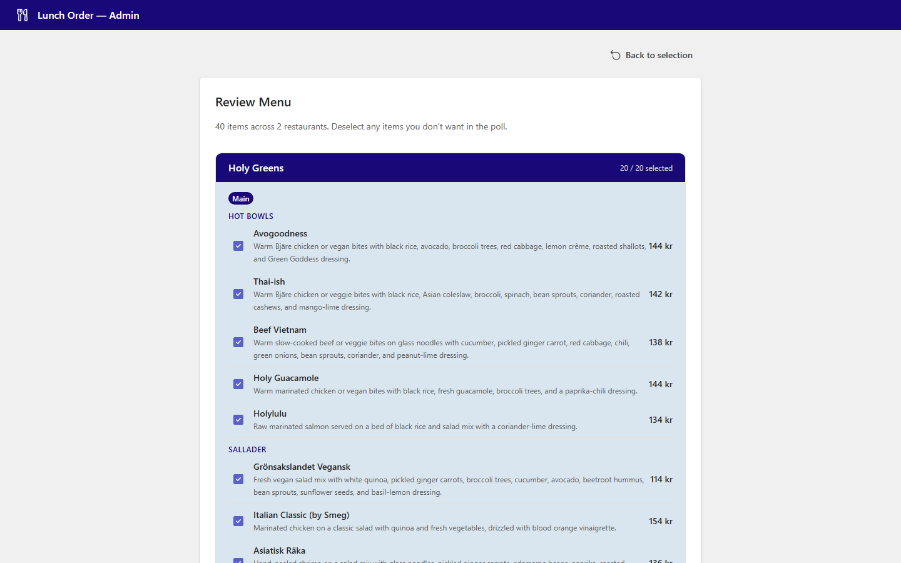
Task: Go back via Back to selection link
Action: click(x=651, y=55)
